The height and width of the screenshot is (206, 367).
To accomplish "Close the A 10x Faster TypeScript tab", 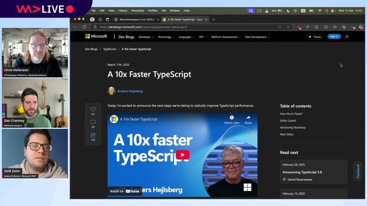I will coord(206,19).
